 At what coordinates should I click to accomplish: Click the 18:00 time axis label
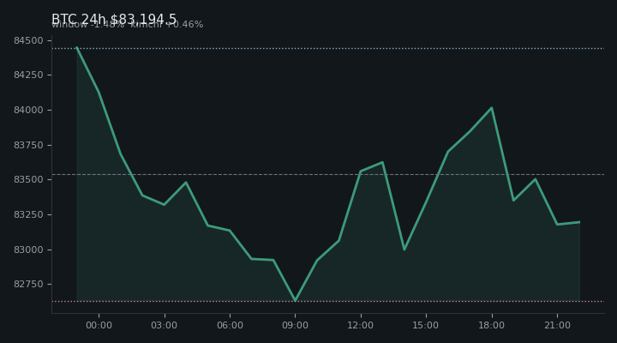pos(492,325)
